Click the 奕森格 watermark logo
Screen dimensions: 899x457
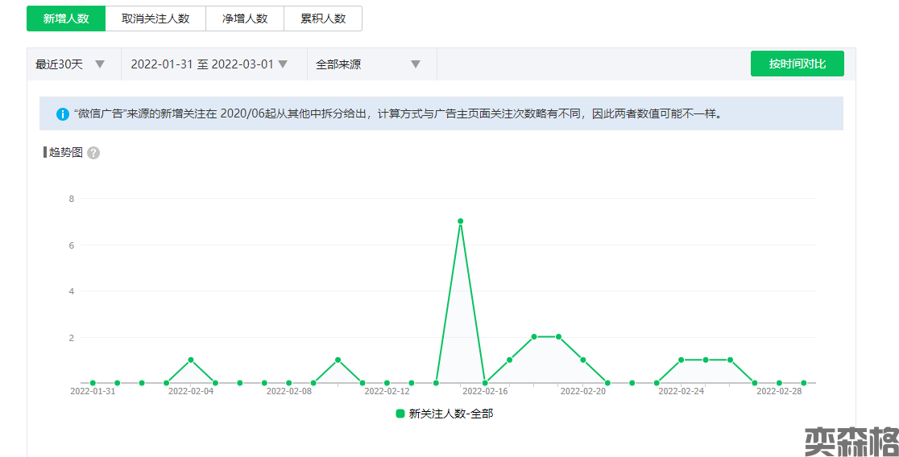tap(851, 440)
